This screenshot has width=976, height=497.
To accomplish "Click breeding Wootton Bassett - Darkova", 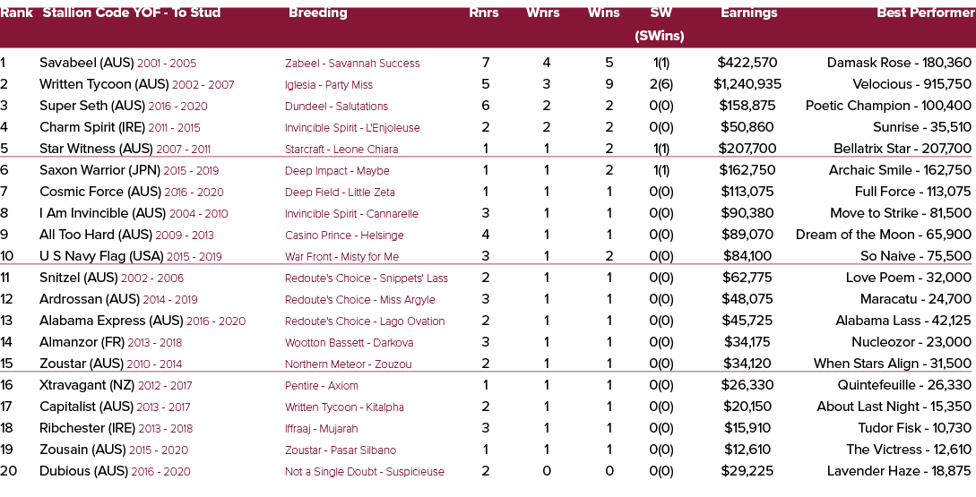I will (350, 343).
